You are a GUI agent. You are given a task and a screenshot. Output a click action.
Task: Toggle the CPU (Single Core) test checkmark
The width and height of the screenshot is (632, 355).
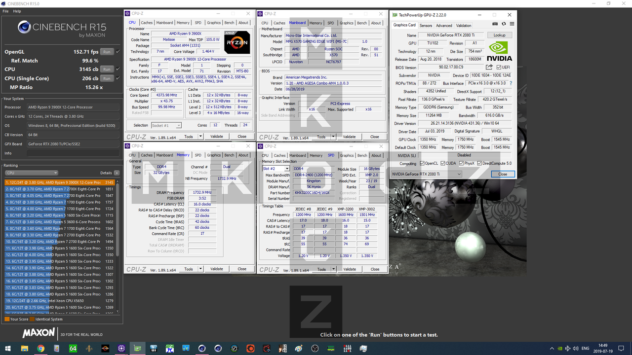click(x=118, y=78)
